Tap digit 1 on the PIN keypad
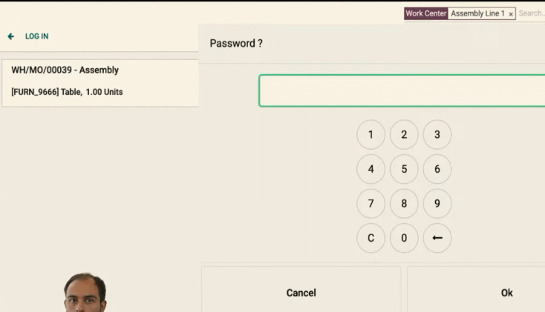Screen dimensions: 545x312 (371, 135)
